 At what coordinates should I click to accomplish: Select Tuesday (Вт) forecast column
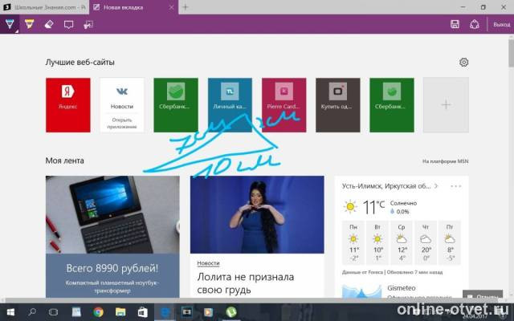click(377, 242)
